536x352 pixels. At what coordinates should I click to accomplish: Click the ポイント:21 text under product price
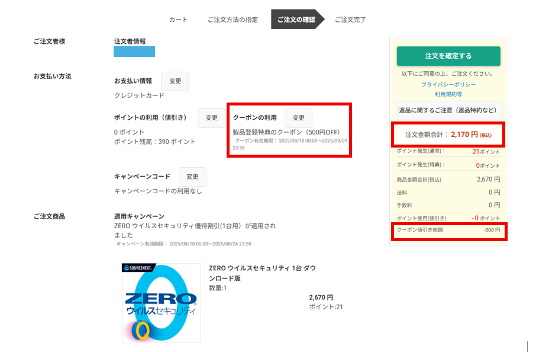tap(326, 307)
